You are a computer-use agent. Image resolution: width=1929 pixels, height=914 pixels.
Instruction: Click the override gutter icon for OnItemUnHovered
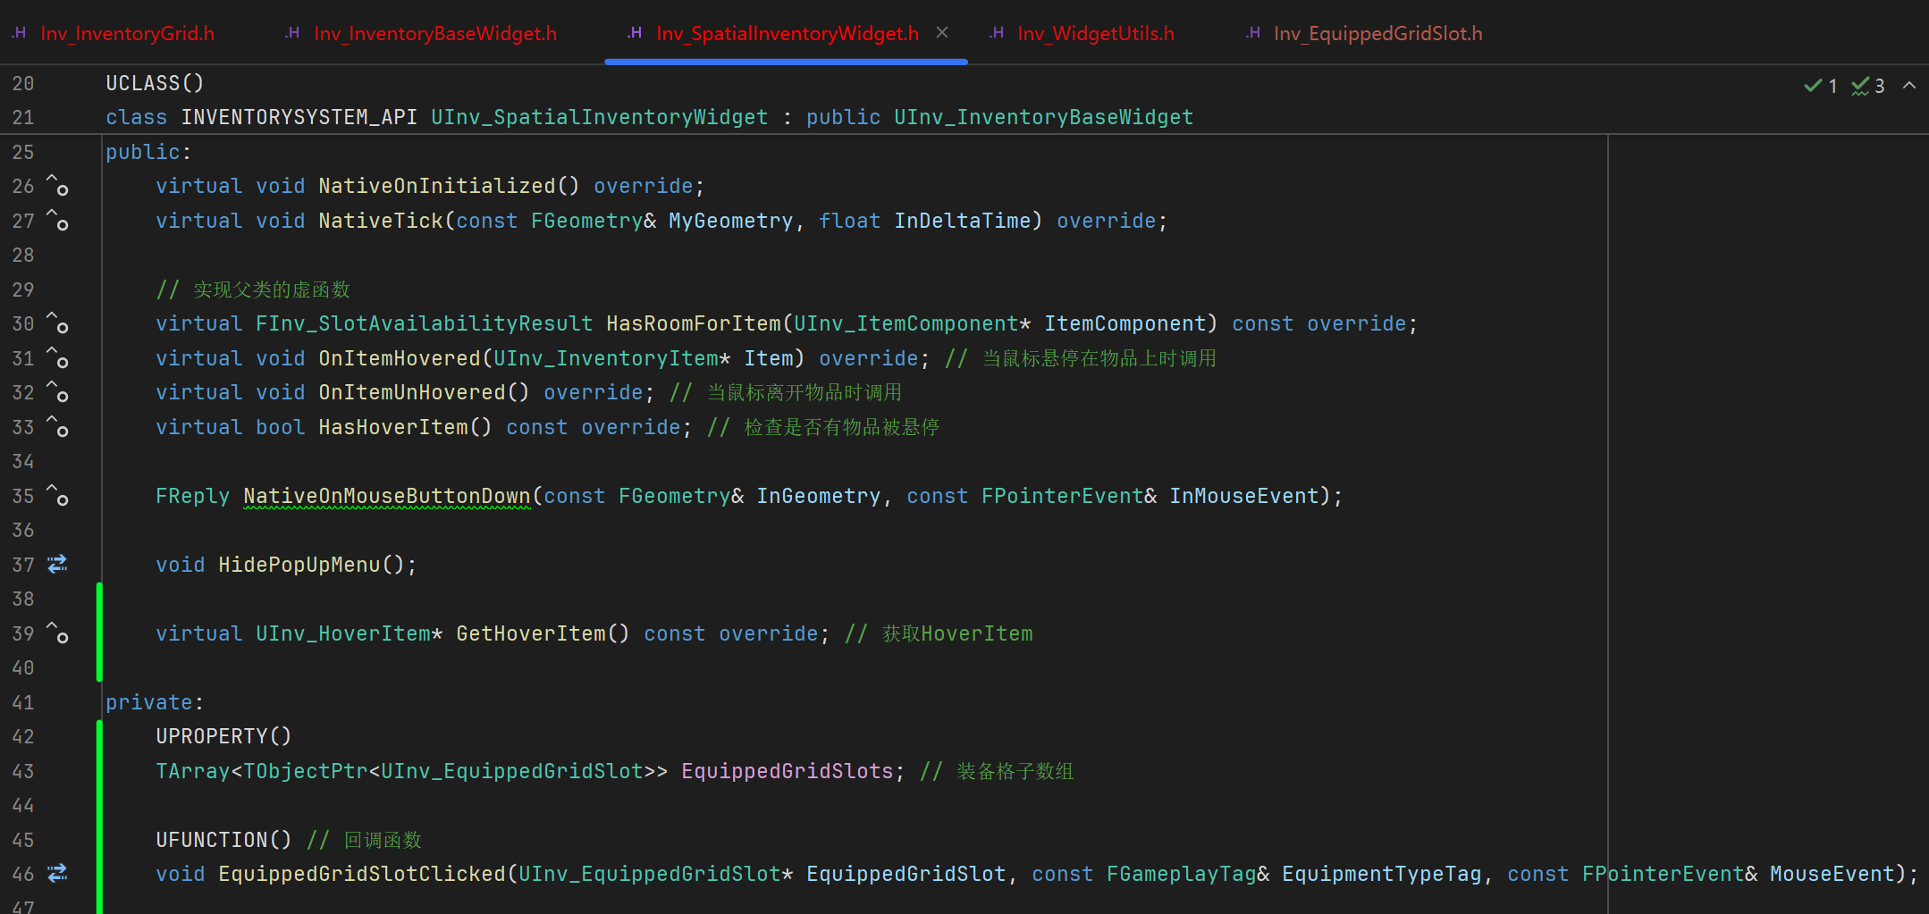(x=58, y=392)
